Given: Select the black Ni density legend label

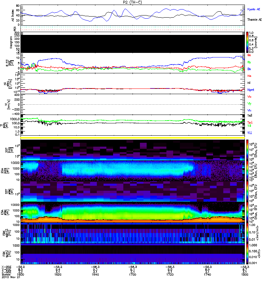Looking at the screenshot, I should [x=249, y=83].
